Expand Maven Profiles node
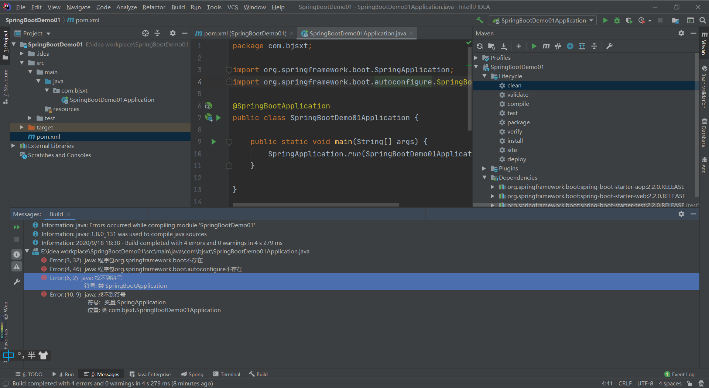 476,58
